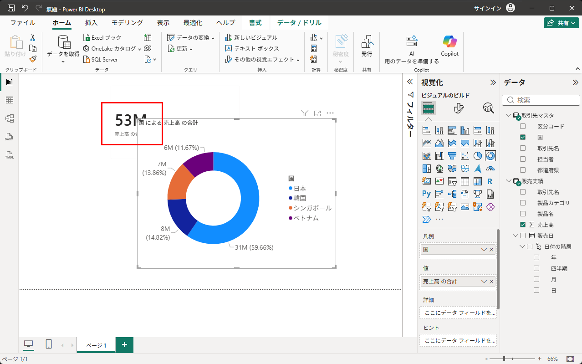Click the 発行 publish button

click(367, 46)
